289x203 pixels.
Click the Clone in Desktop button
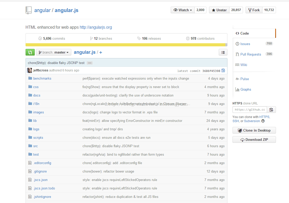(254, 130)
